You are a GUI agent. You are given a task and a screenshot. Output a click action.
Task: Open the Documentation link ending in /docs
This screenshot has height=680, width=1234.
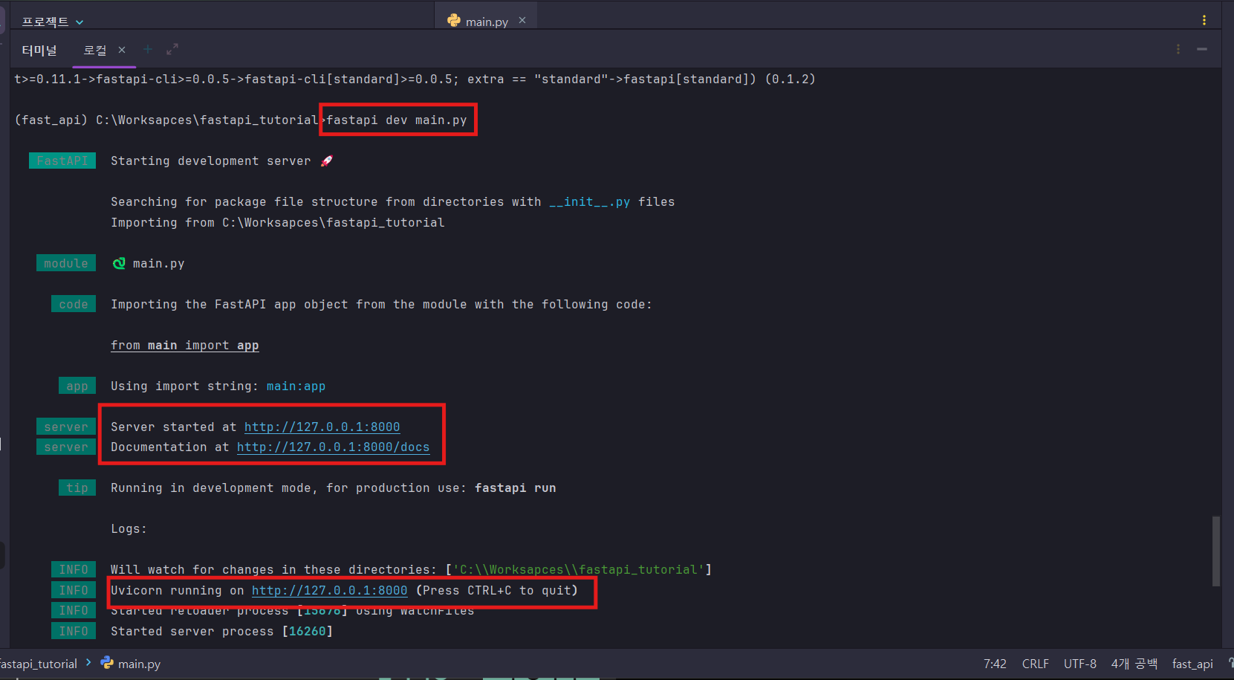pyautogui.click(x=334, y=447)
